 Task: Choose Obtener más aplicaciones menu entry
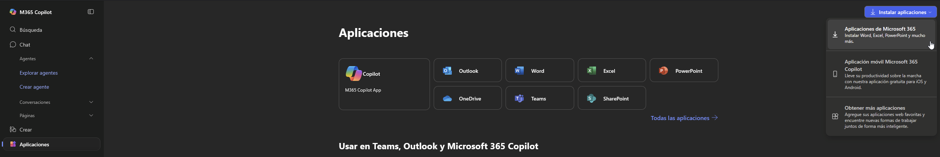coord(881,116)
